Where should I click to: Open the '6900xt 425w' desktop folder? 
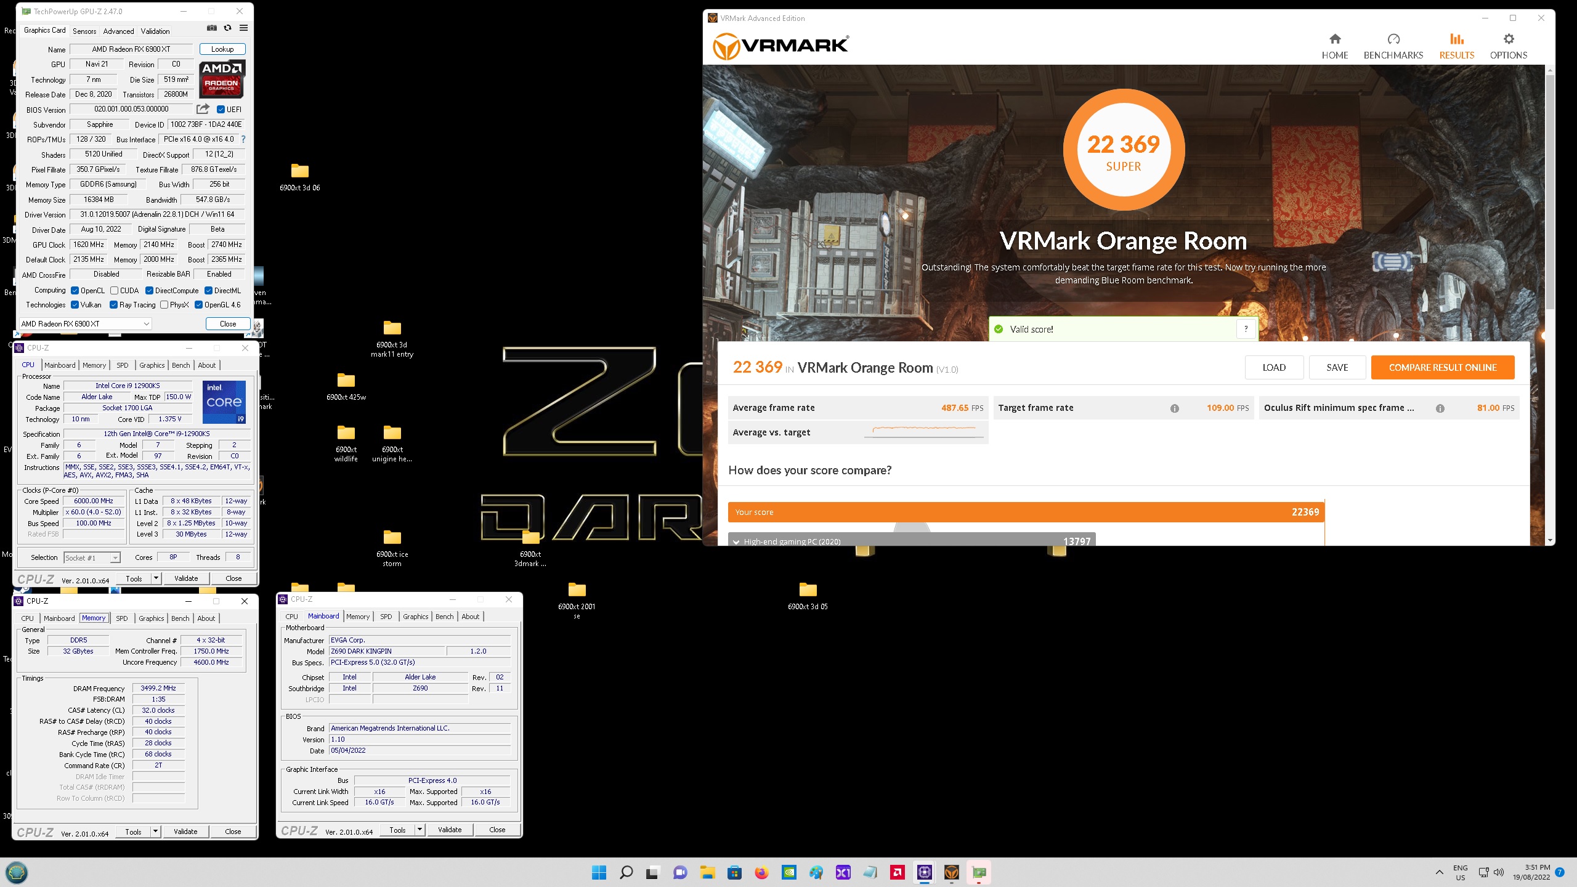point(346,386)
